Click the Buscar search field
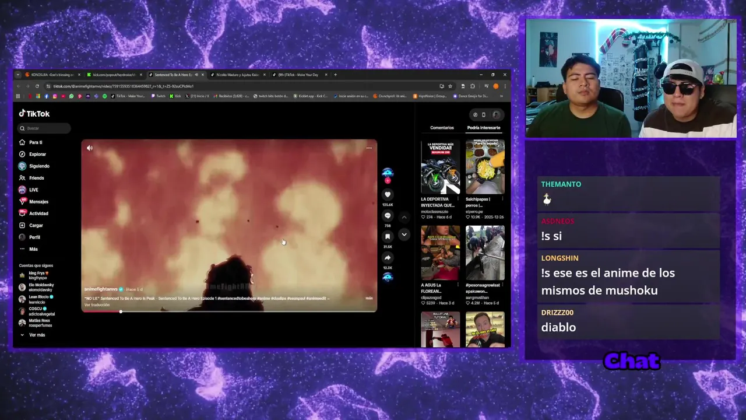Screen dimensions: 746x420 point(44,128)
